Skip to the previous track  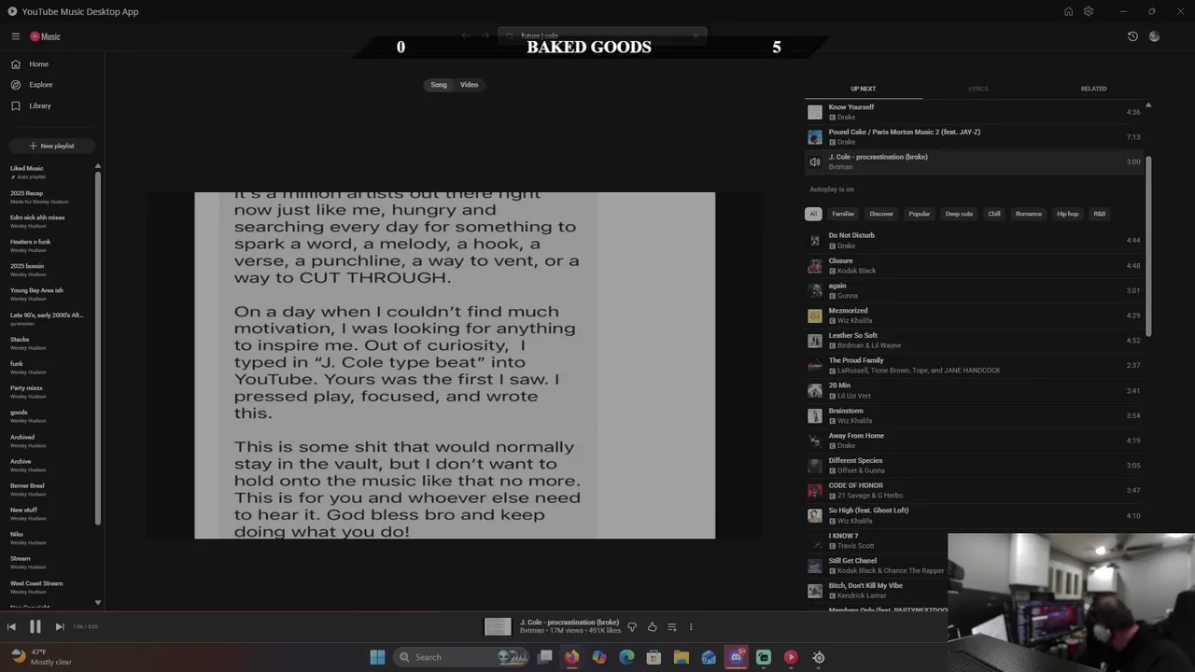(11, 627)
